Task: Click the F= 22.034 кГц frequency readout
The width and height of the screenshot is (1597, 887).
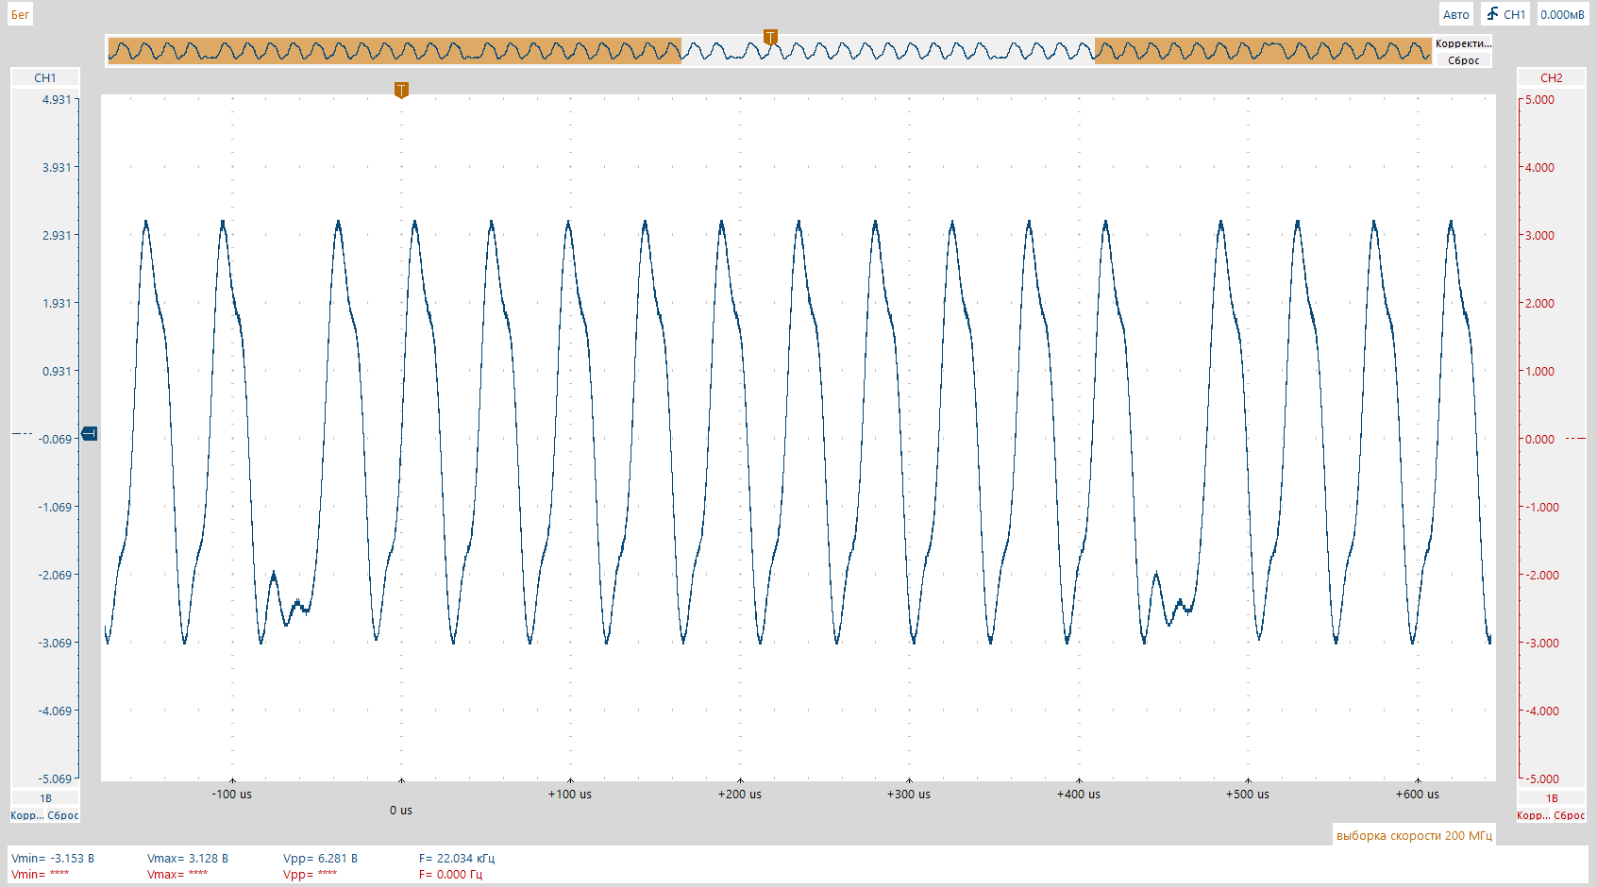Action: [457, 858]
